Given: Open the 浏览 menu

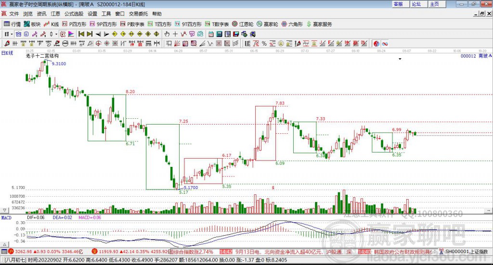Looking at the screenshot, I should (x=27, y=14).
